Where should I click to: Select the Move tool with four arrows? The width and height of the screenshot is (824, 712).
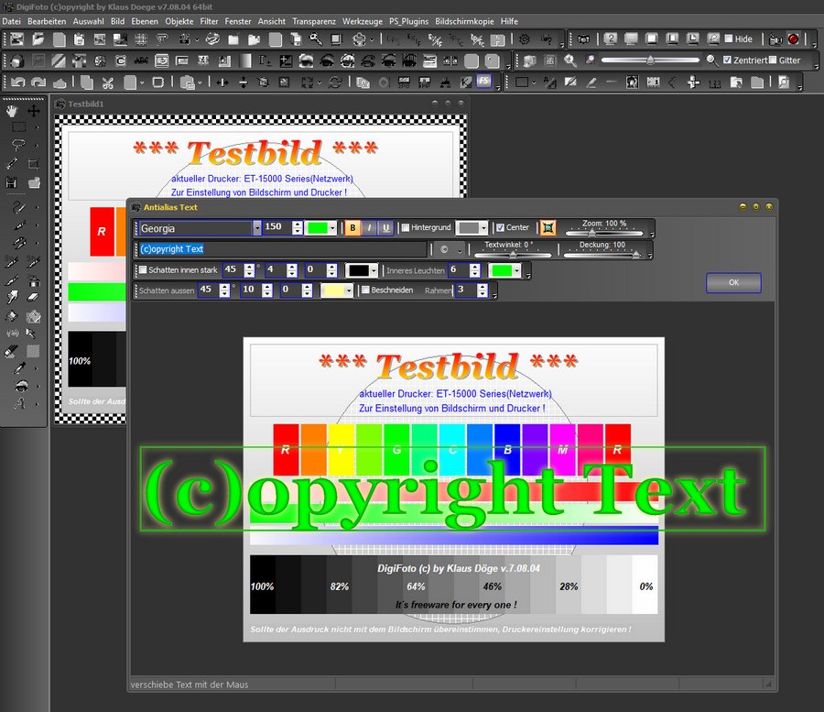34,110
